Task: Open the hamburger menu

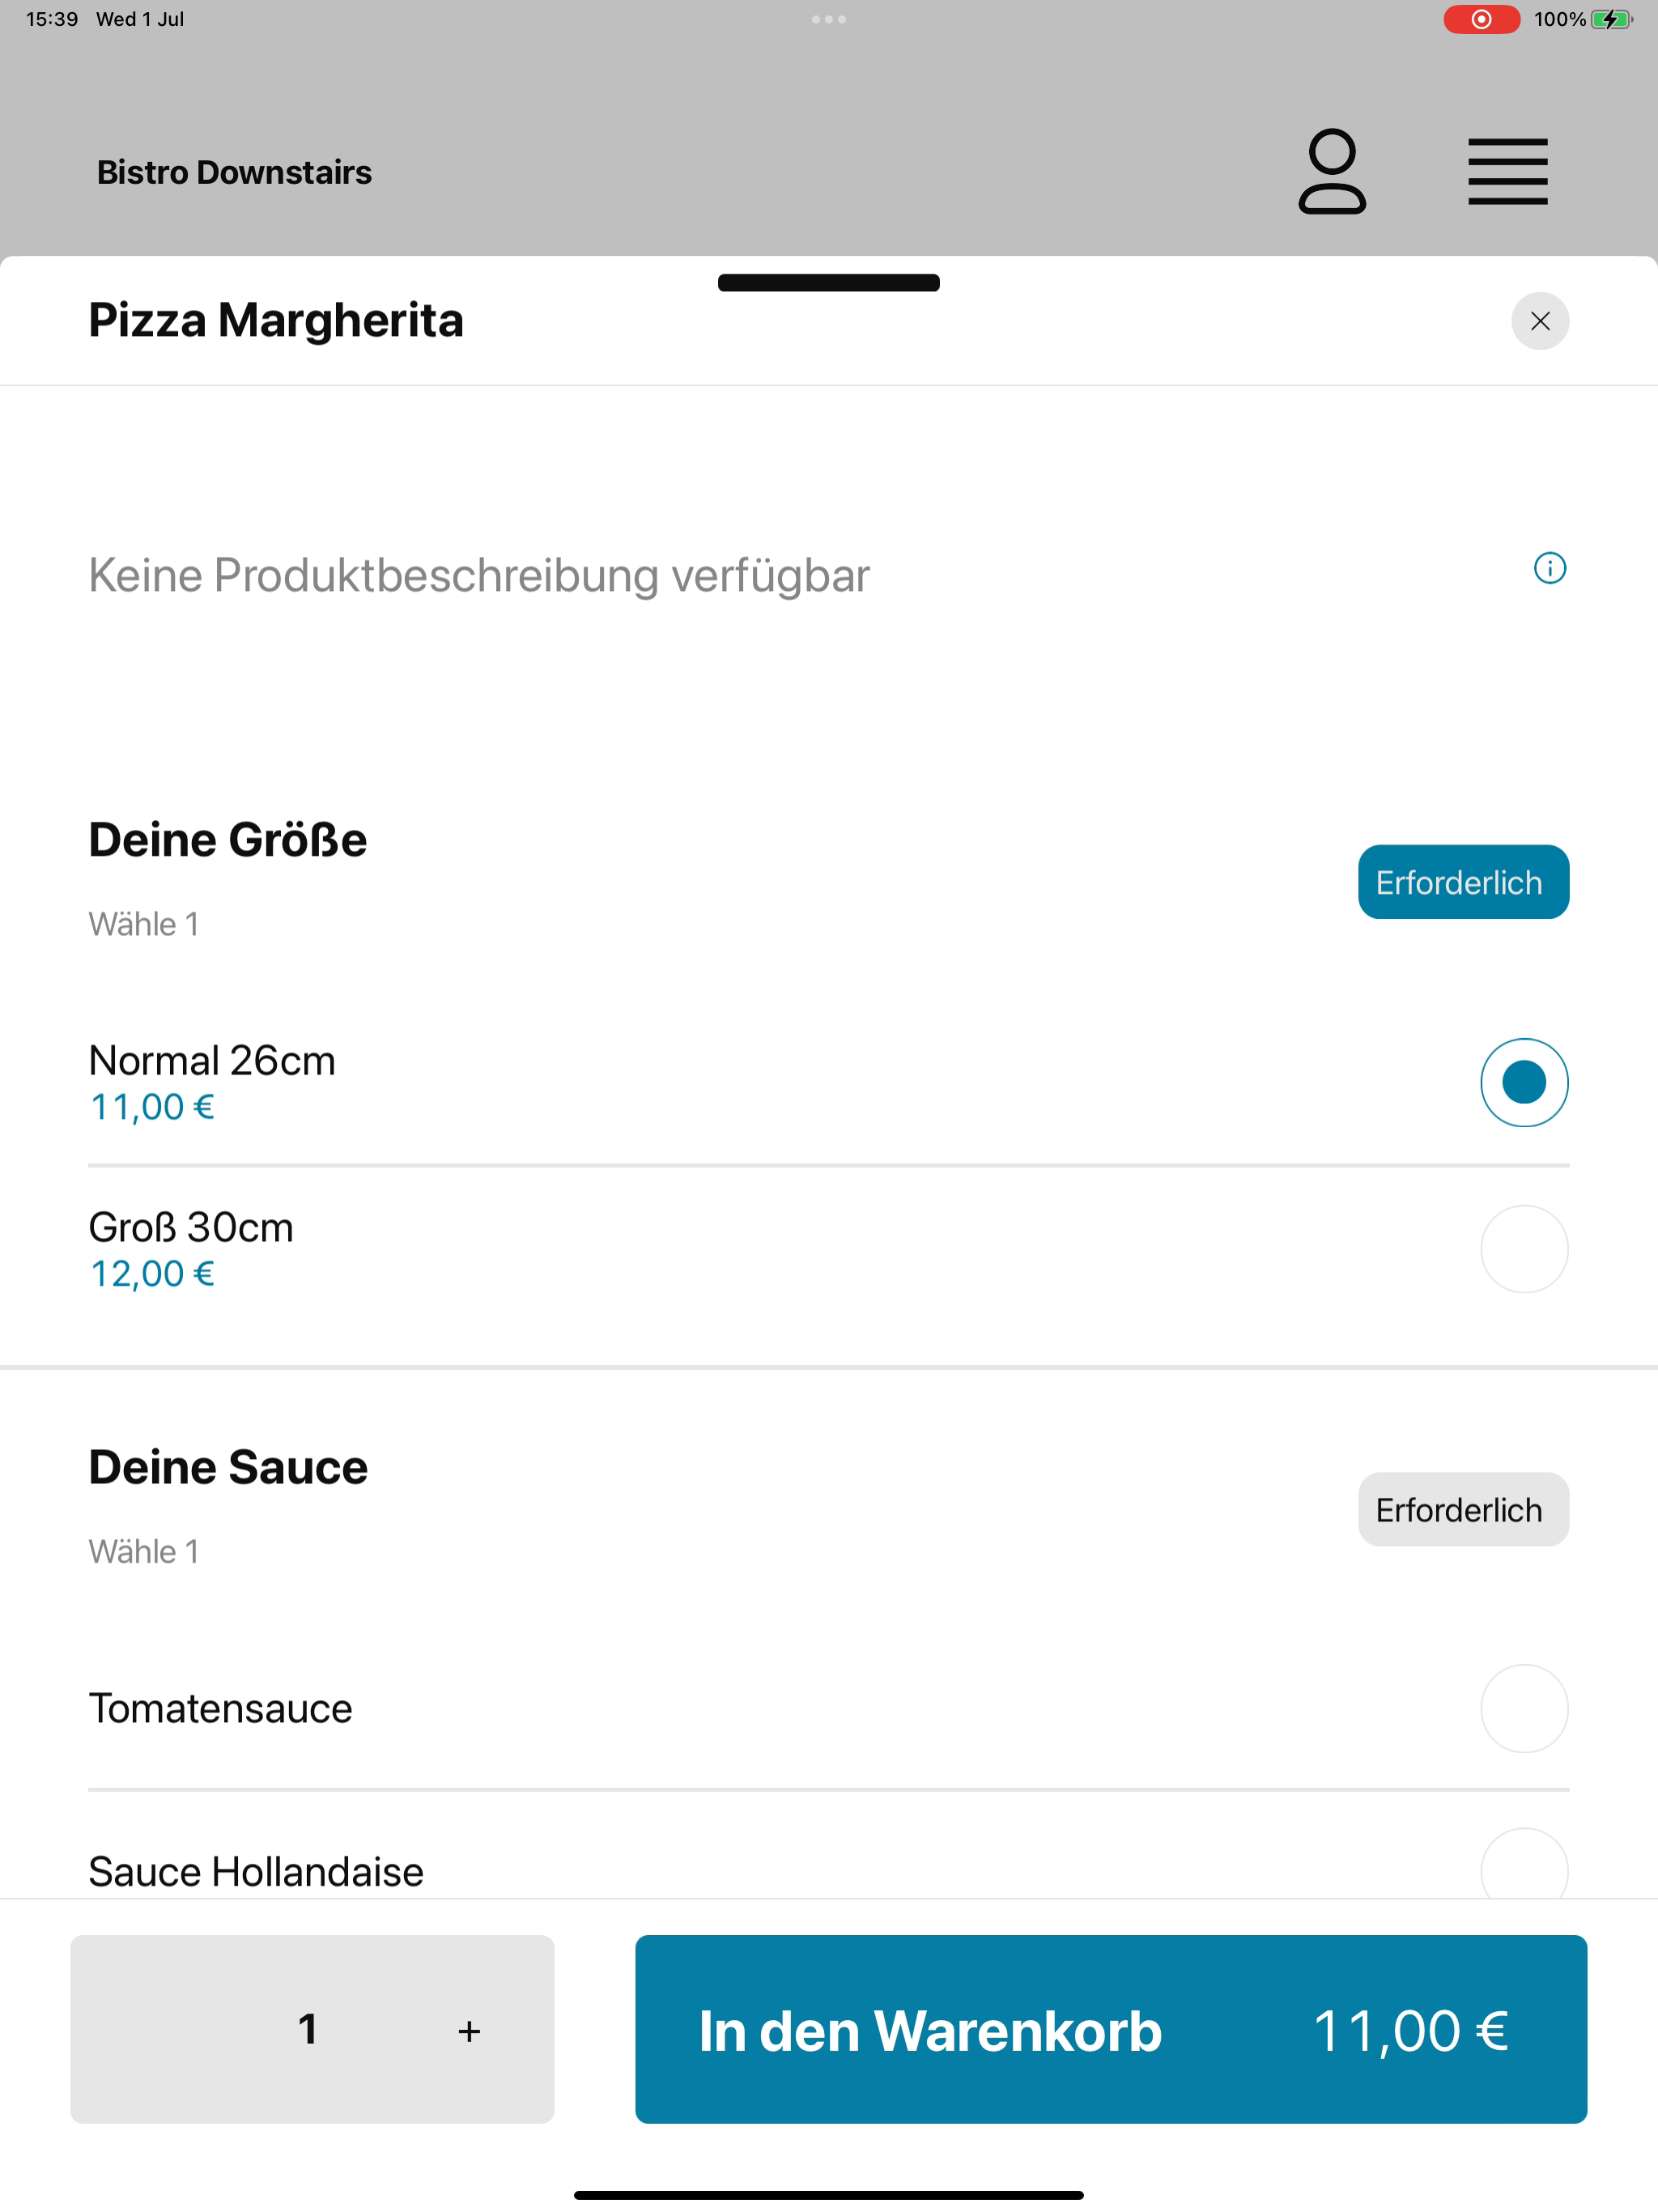Action: 1508,172
